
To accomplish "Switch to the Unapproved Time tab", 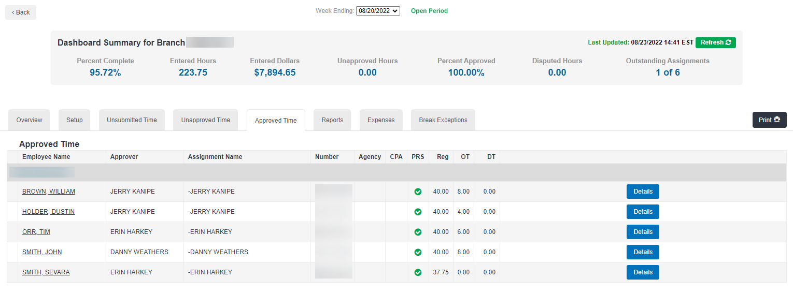I will (x=205, y=120).
